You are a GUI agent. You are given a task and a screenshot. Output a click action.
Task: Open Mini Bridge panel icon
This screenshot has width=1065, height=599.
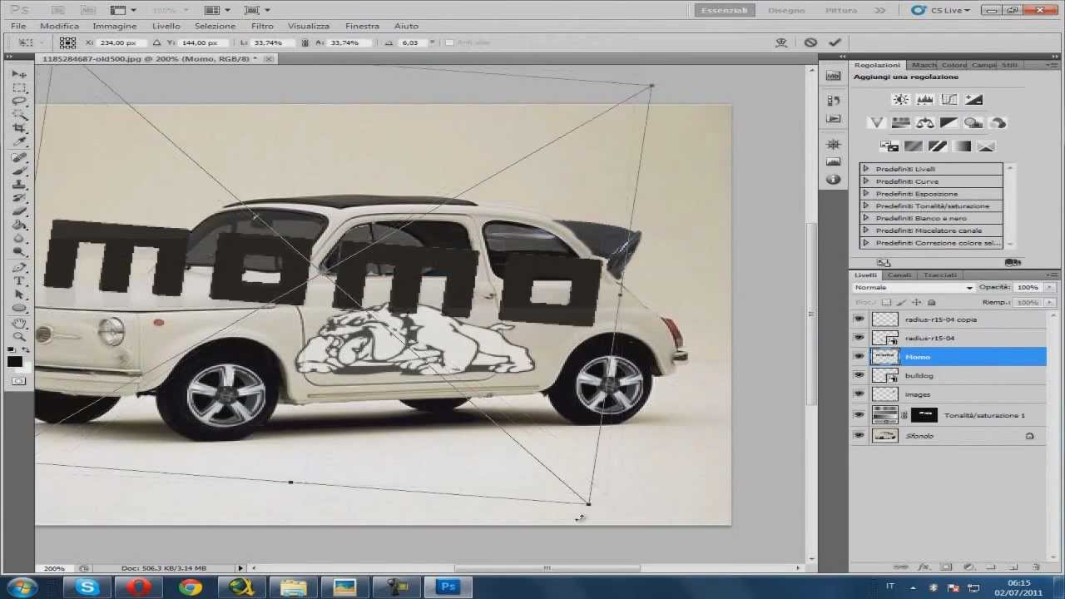(x=833, y=76)
